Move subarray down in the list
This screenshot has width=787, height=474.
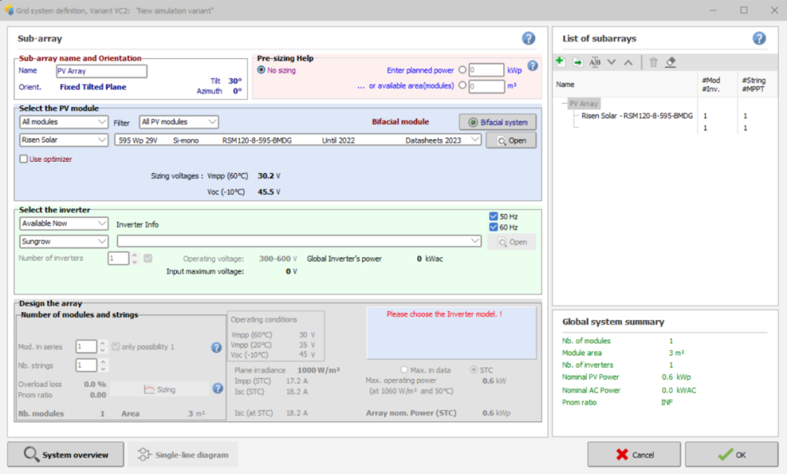tap(611, 62)
